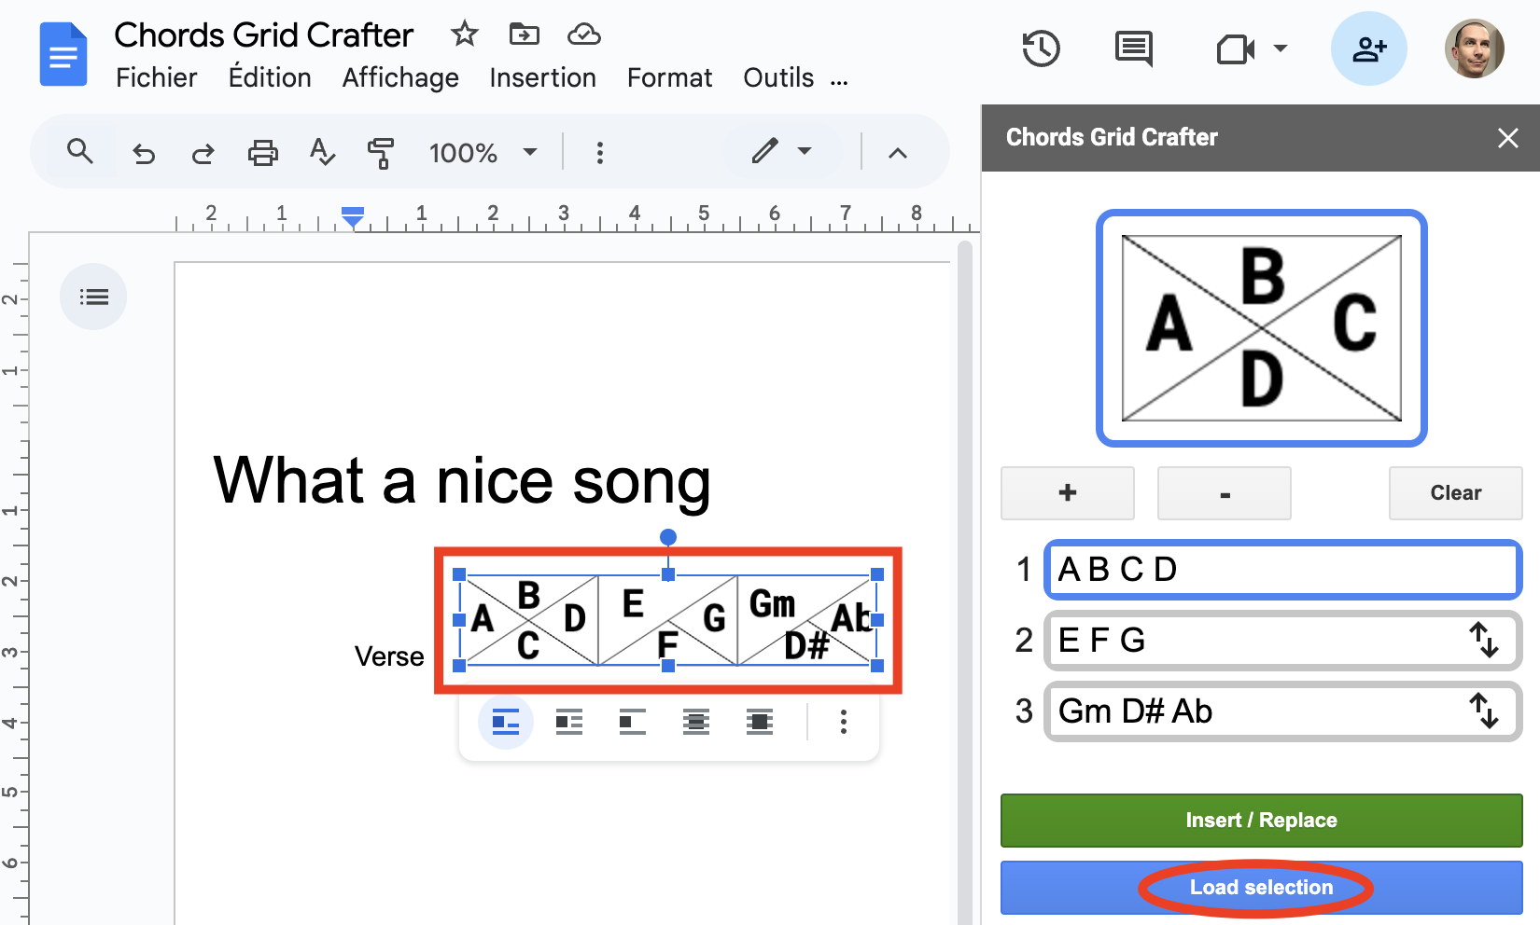1540x925 pixels.
Task: Click the redo arrow in toolbar
Action: pyautogui.click(x=203, y=153)
